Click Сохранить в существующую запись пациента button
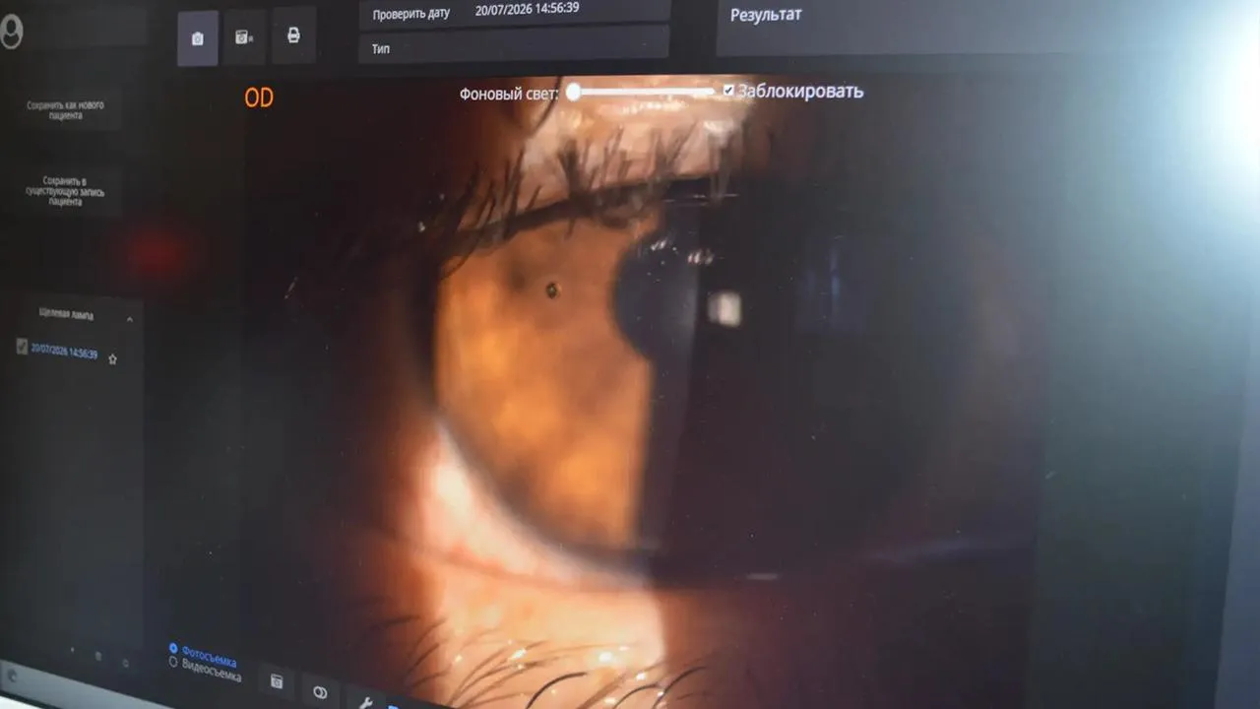Viewport: 1260px width, 709px height. coord(65,191)
